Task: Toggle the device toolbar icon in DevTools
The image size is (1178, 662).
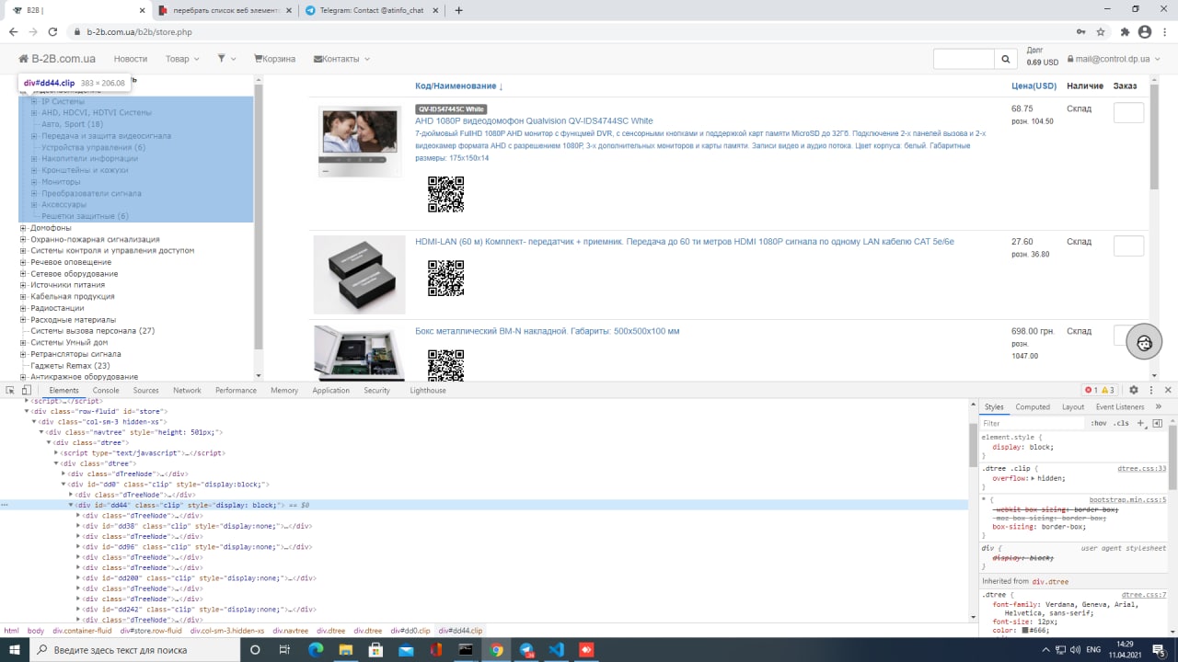Action: coord(26,390)
